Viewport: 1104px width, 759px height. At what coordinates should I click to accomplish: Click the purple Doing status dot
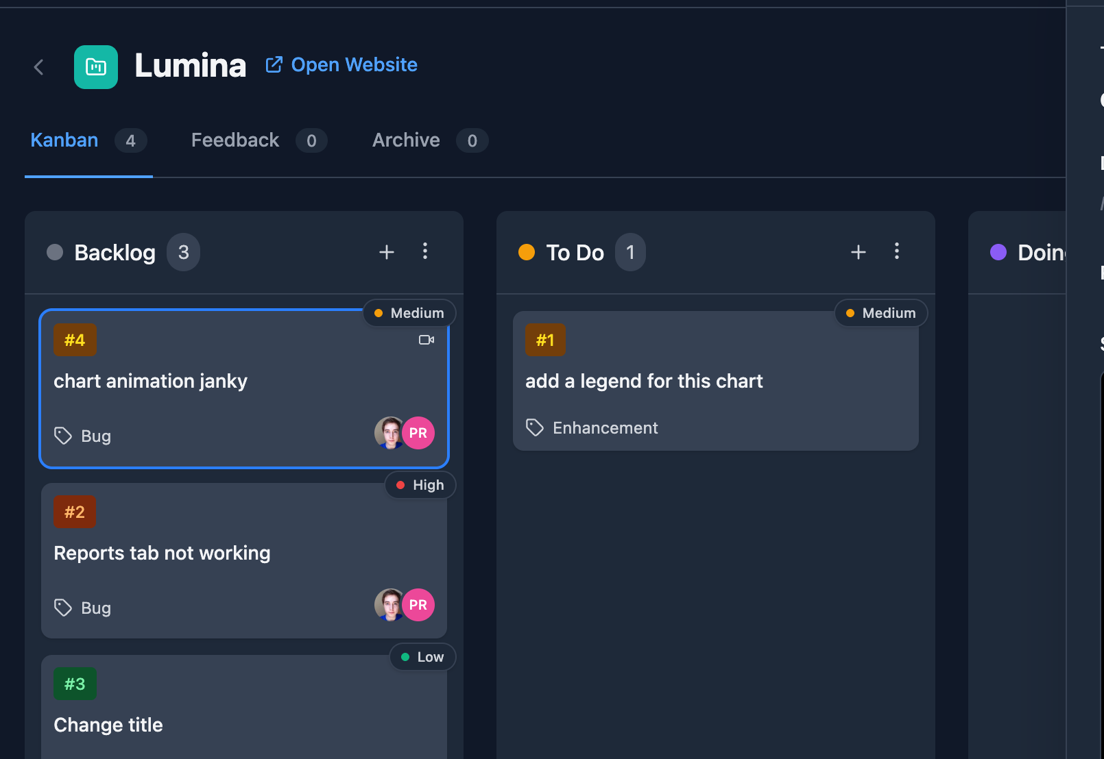click(998, 252)
